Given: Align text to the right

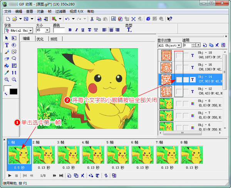Looking at the screenshot, I should click(117, 30).
